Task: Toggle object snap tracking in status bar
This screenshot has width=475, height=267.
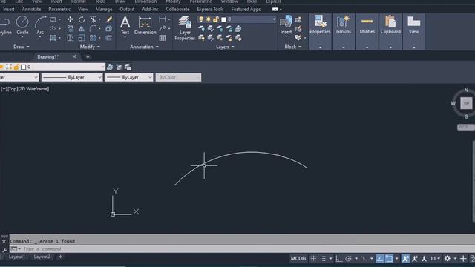Action: 379,259
